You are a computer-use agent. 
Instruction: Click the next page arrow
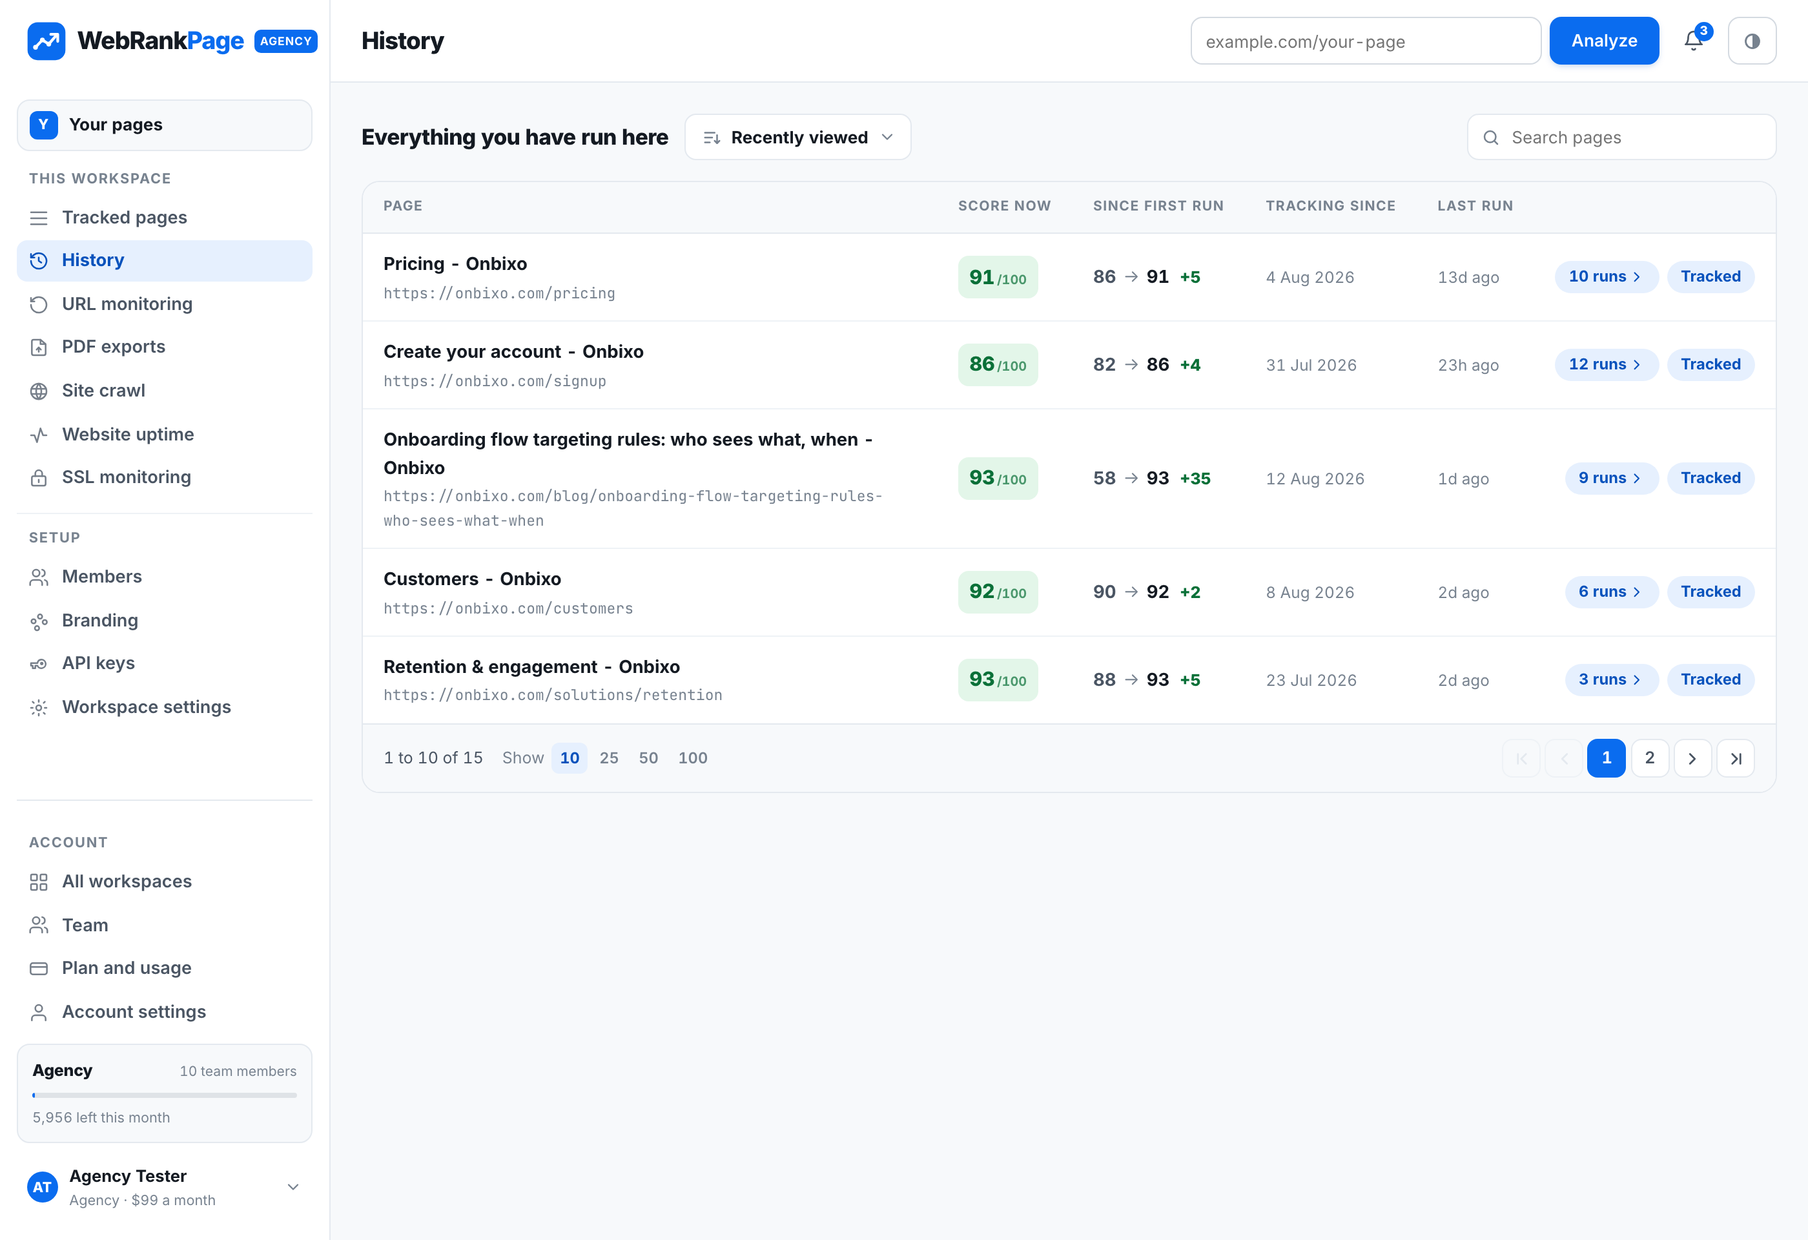coord(1692,758)
